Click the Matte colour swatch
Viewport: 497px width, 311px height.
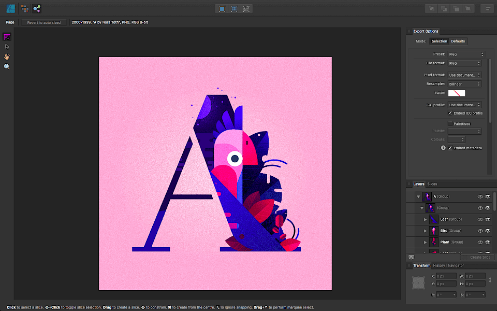click(x=457, y=93)
